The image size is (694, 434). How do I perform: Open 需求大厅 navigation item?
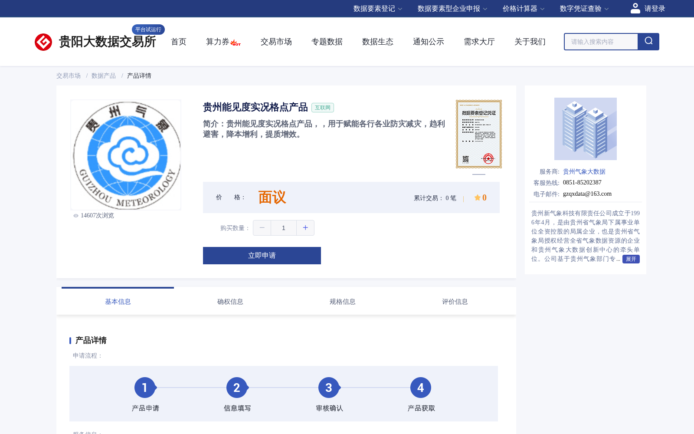[x=479, y=42]
